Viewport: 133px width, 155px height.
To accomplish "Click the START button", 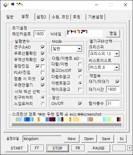I will (x=17, y=148).
